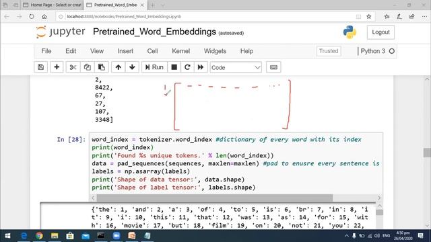Show hidden system tray icons

tap(347, 236)
